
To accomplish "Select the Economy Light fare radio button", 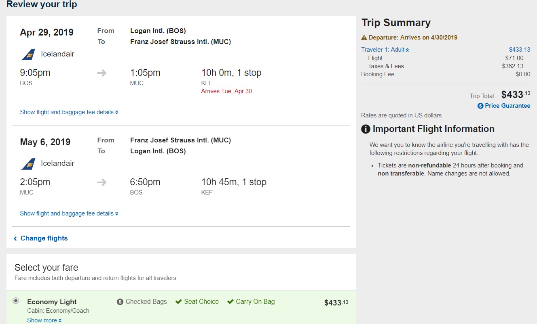I will tap(16, 301).
